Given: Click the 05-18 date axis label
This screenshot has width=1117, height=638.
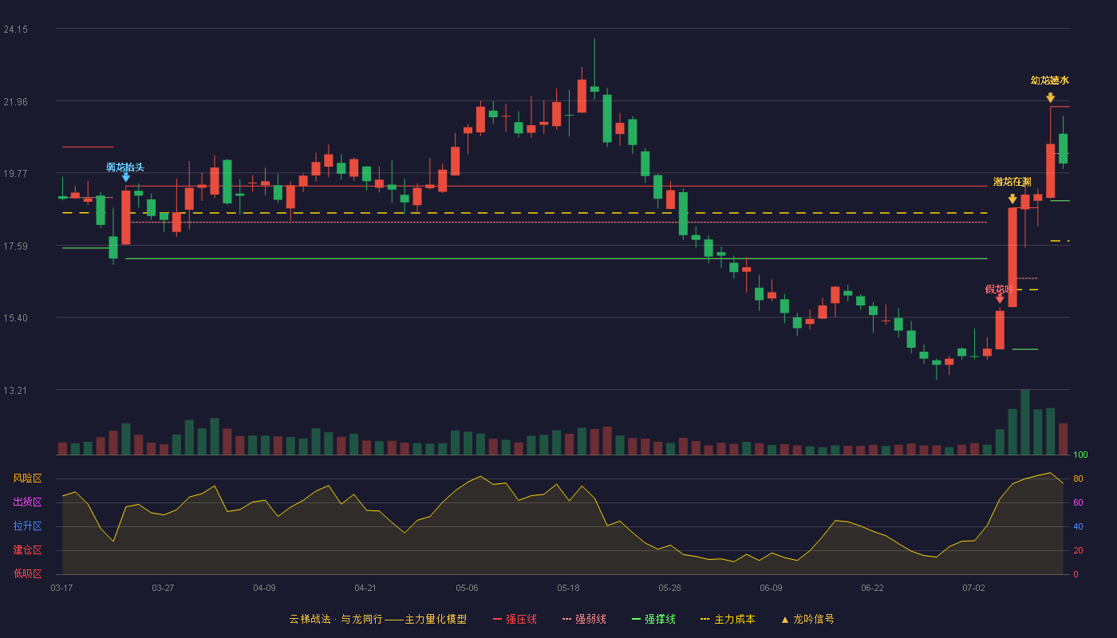Looking at the screenshot, I should tap(568, 589).
